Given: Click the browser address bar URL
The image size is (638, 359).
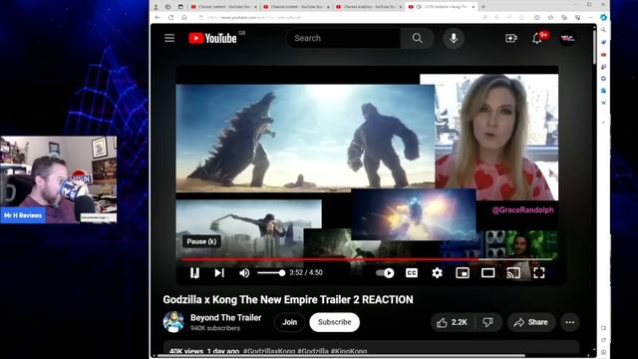Looking at the screenshot, I should 254,18.
